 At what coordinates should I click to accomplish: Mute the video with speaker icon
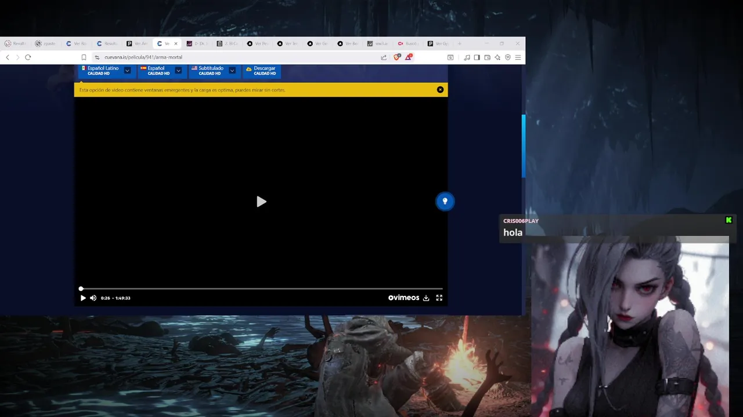click(93, 298)
